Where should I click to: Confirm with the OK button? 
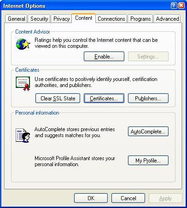coord(91,198)
